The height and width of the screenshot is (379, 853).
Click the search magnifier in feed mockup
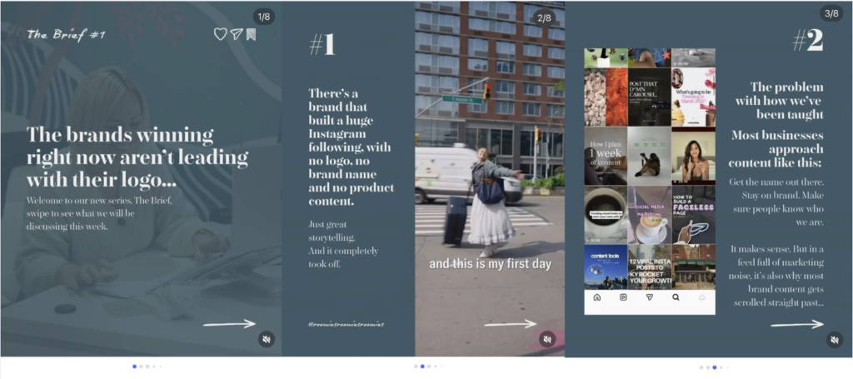(x=676, y=297)
